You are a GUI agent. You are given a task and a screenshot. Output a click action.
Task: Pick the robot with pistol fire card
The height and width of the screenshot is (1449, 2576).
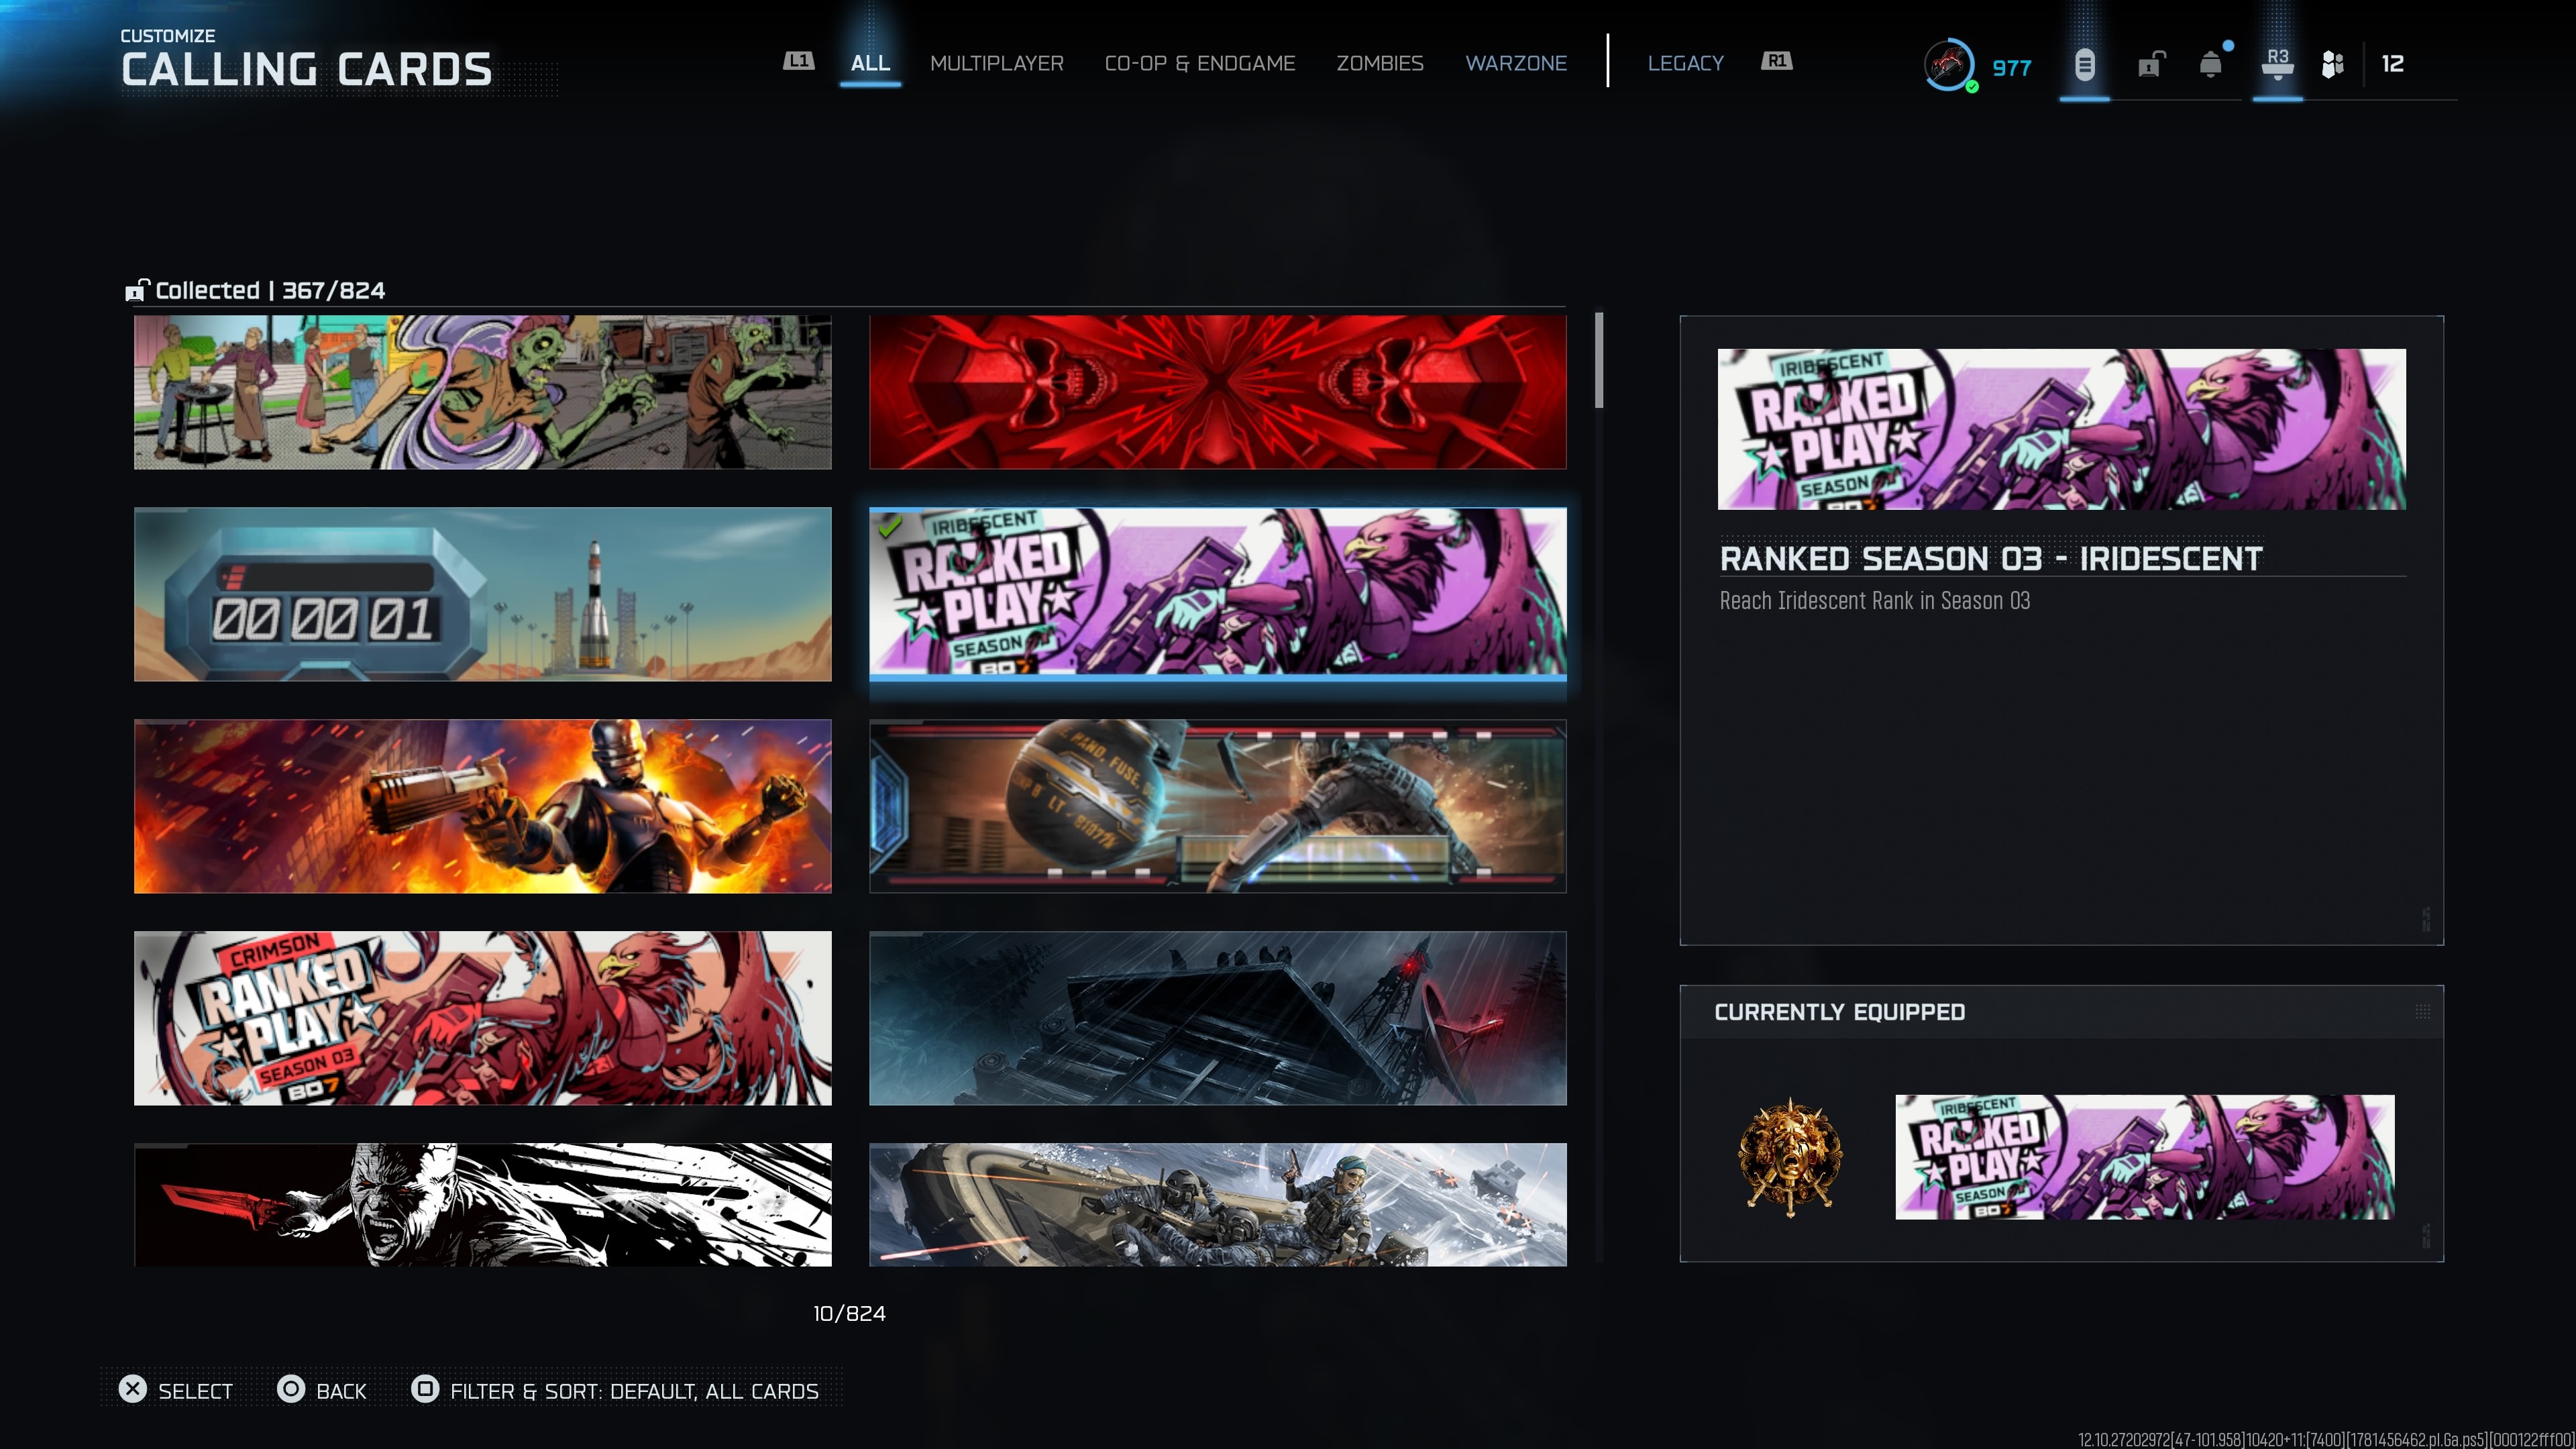coord(483,806)
